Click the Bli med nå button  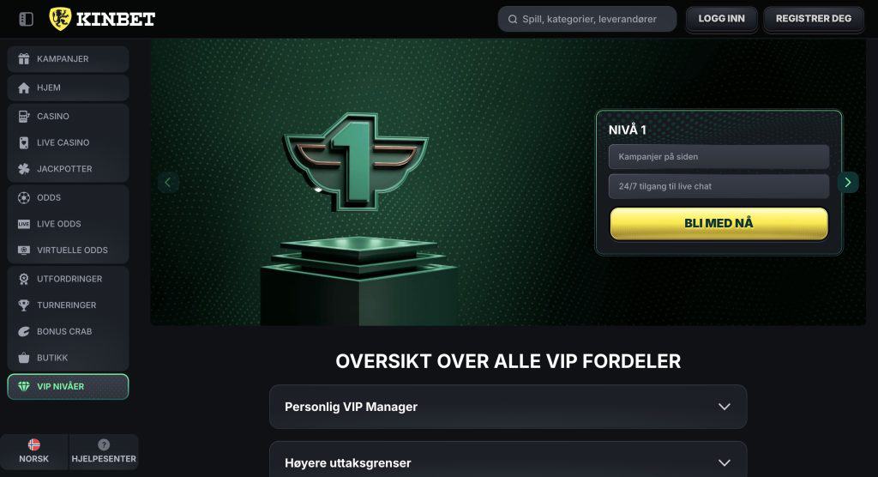tap(719, 223)
